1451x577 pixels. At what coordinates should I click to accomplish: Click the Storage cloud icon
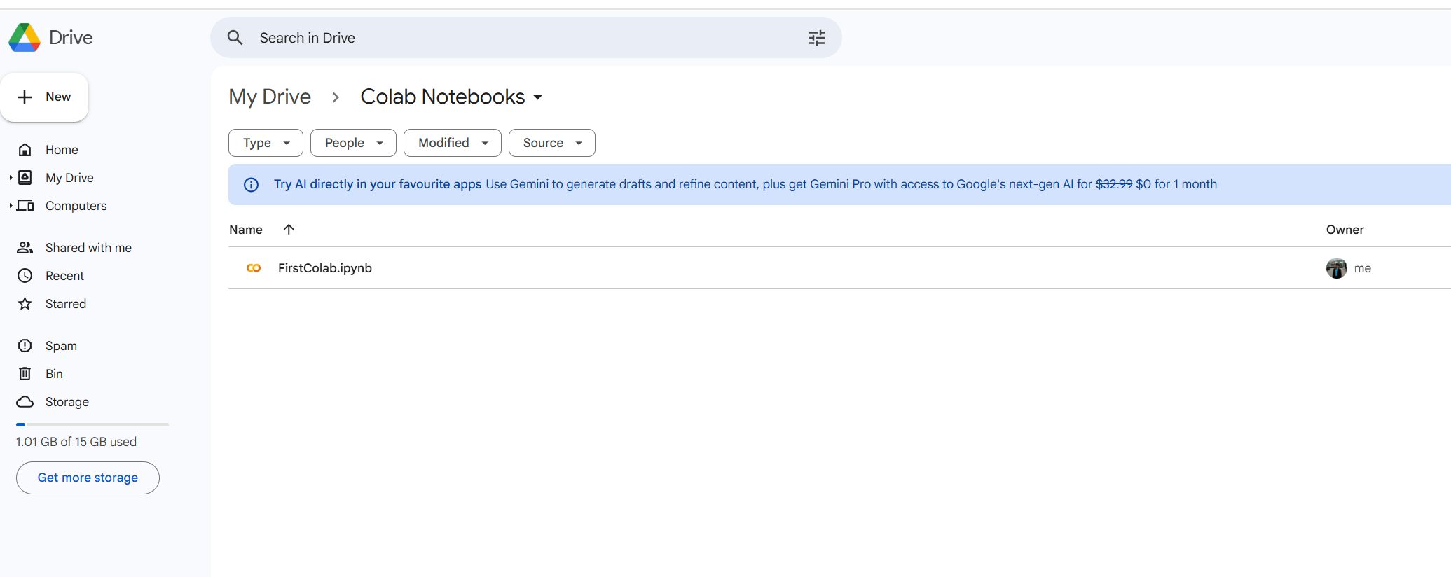coord(25,402)
